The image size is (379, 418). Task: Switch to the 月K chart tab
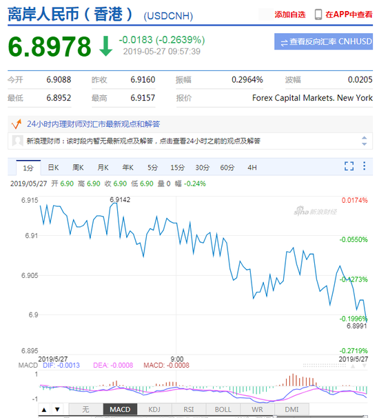[103, 168]
